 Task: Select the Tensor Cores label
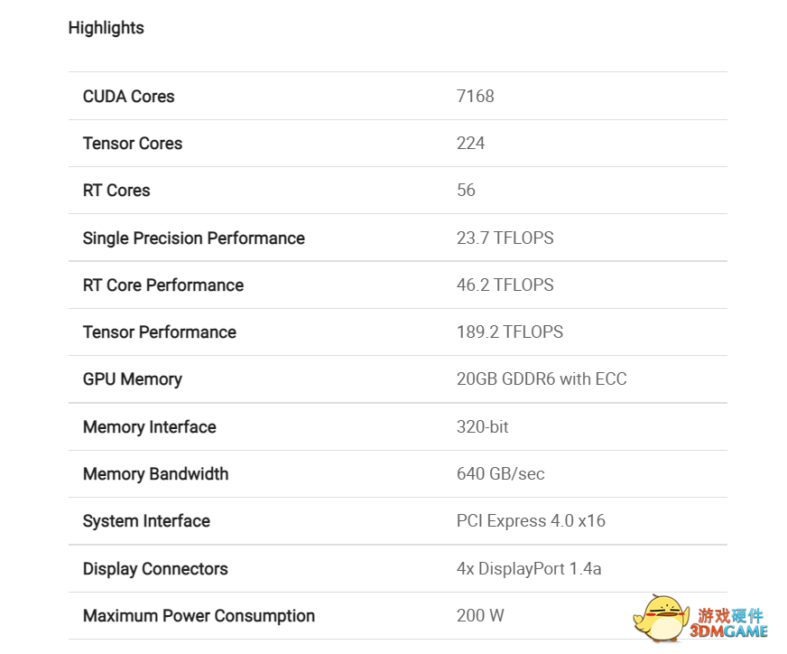132,144
